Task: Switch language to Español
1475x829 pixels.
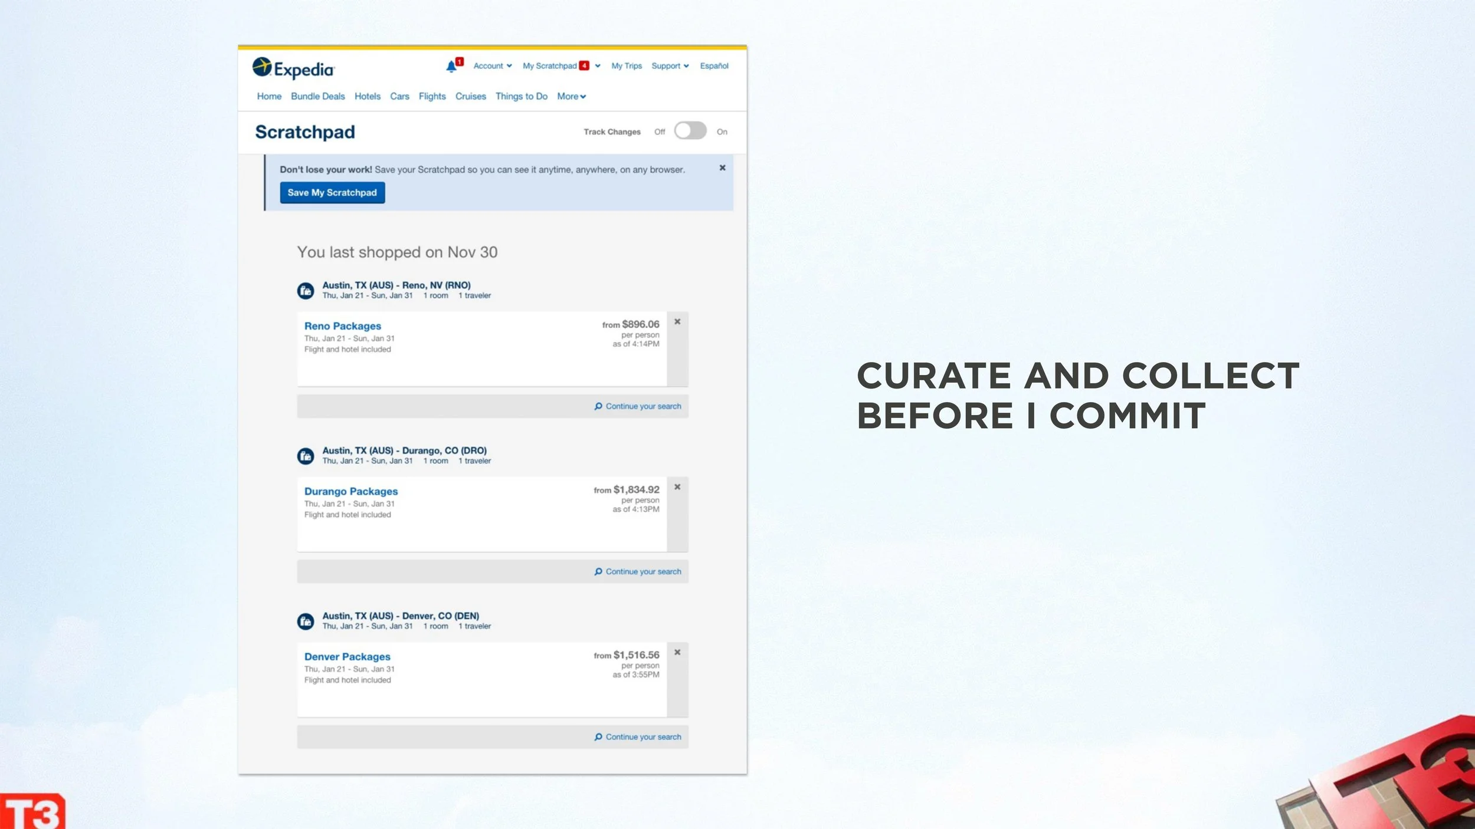Action: pyautogui.click(x=714, y=66)
